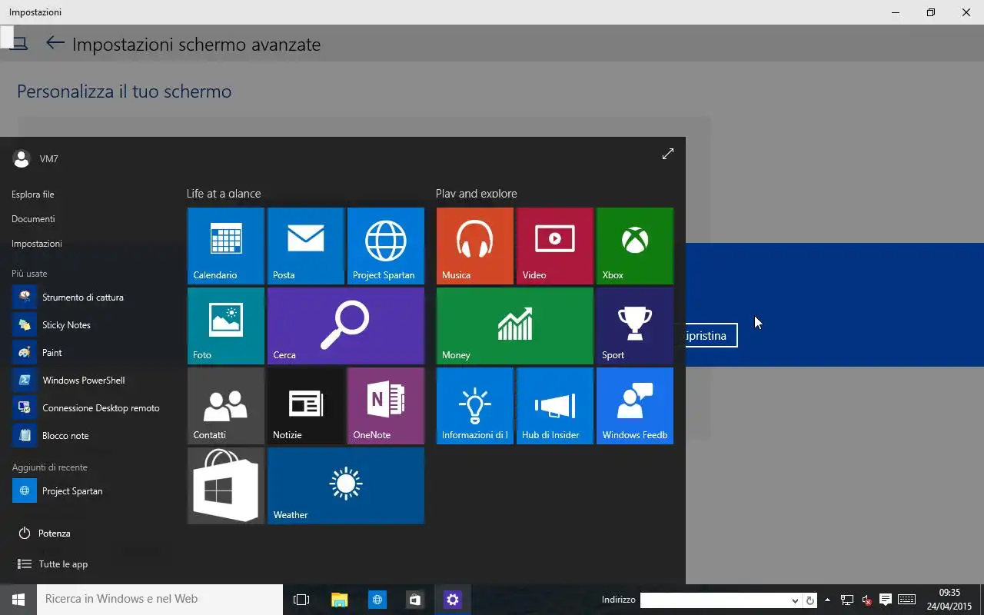The image size is (984, 615).
Task: Click the Ricerca in Windows search box
Action: coord(160,600)
